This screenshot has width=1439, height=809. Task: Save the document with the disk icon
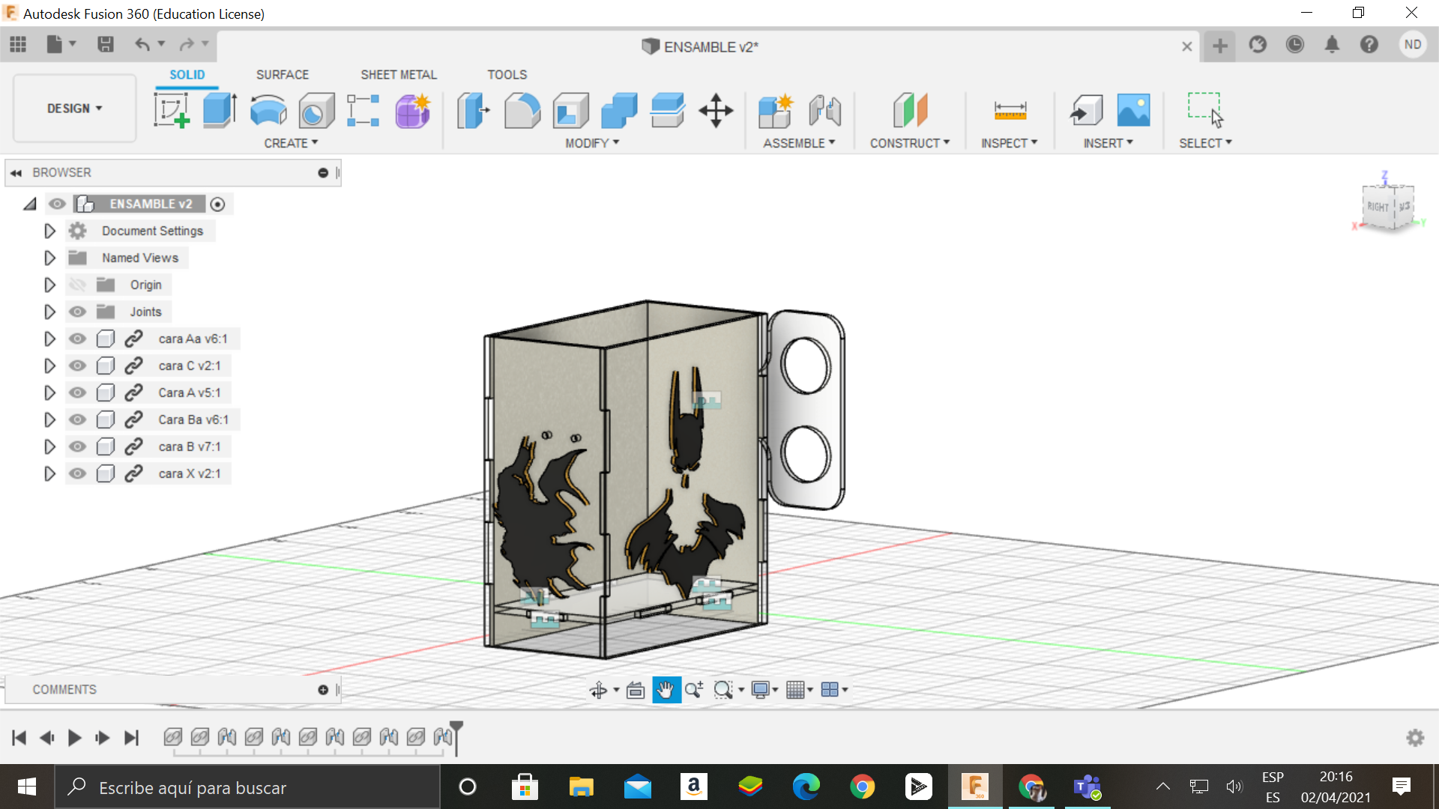(106, 45)
